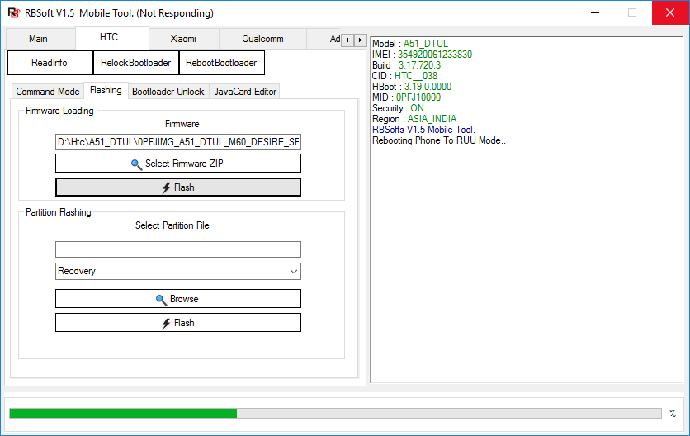Viewport: 690px width, 436px height.
Task: Click the MID value 0PFJ10000
Action: coord(418,97)
